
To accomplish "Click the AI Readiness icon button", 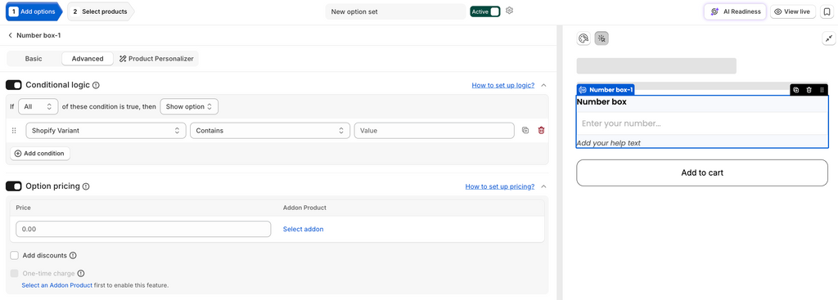I will click(x=735, y=11).
